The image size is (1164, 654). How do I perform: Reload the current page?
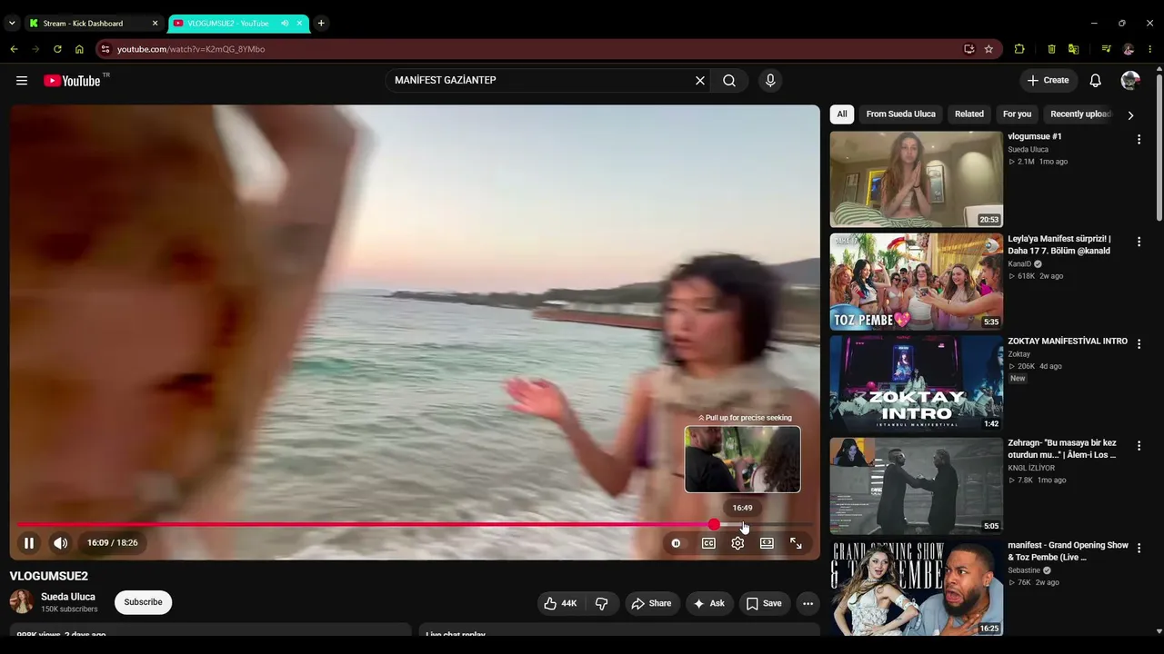pos(57,49)
